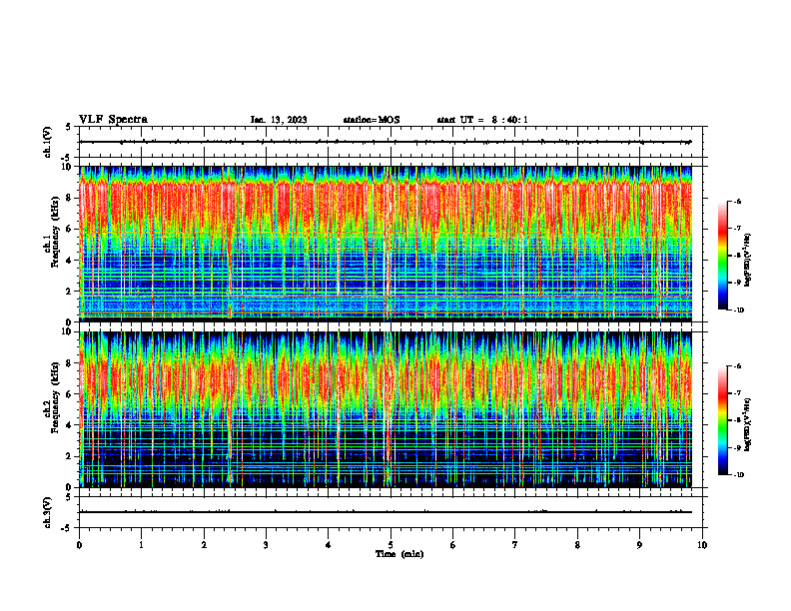Click the upper color scale's log(PSD) units label
The height and width of the screenshot is (611, 791).
point(748,260)
